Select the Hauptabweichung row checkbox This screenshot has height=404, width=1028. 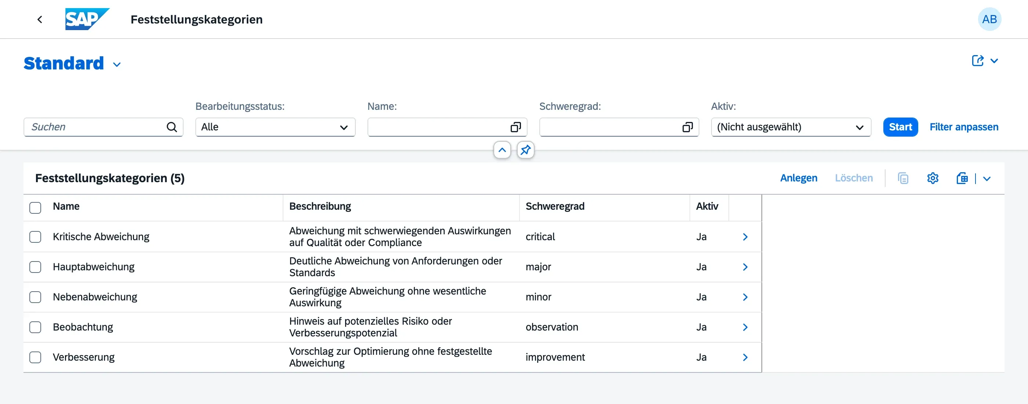tap(35, 267)
